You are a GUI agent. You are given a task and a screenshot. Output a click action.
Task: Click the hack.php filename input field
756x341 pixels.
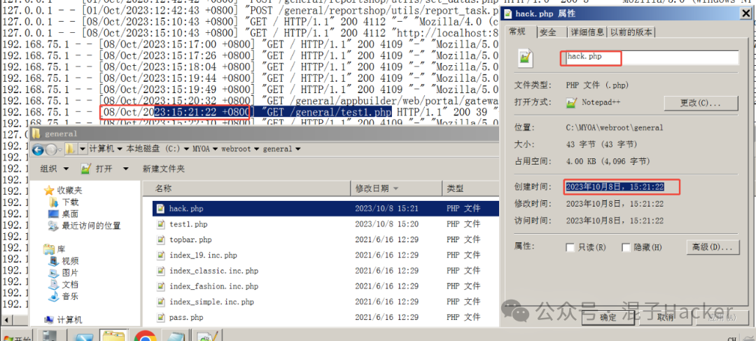(x=650, y=57)
